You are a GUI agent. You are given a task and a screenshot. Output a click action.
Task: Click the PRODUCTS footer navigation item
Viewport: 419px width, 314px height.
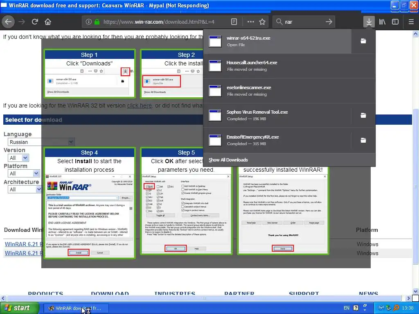45,294
